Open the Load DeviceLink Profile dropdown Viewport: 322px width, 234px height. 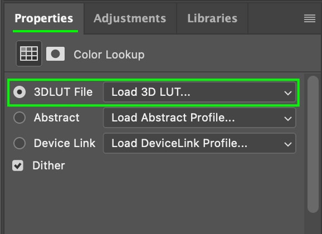point(199,143)
